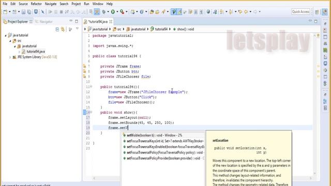Open the Back history dropdown arrow
The width and height of the screenshot is (331, 186).
[x=250, y=12]
